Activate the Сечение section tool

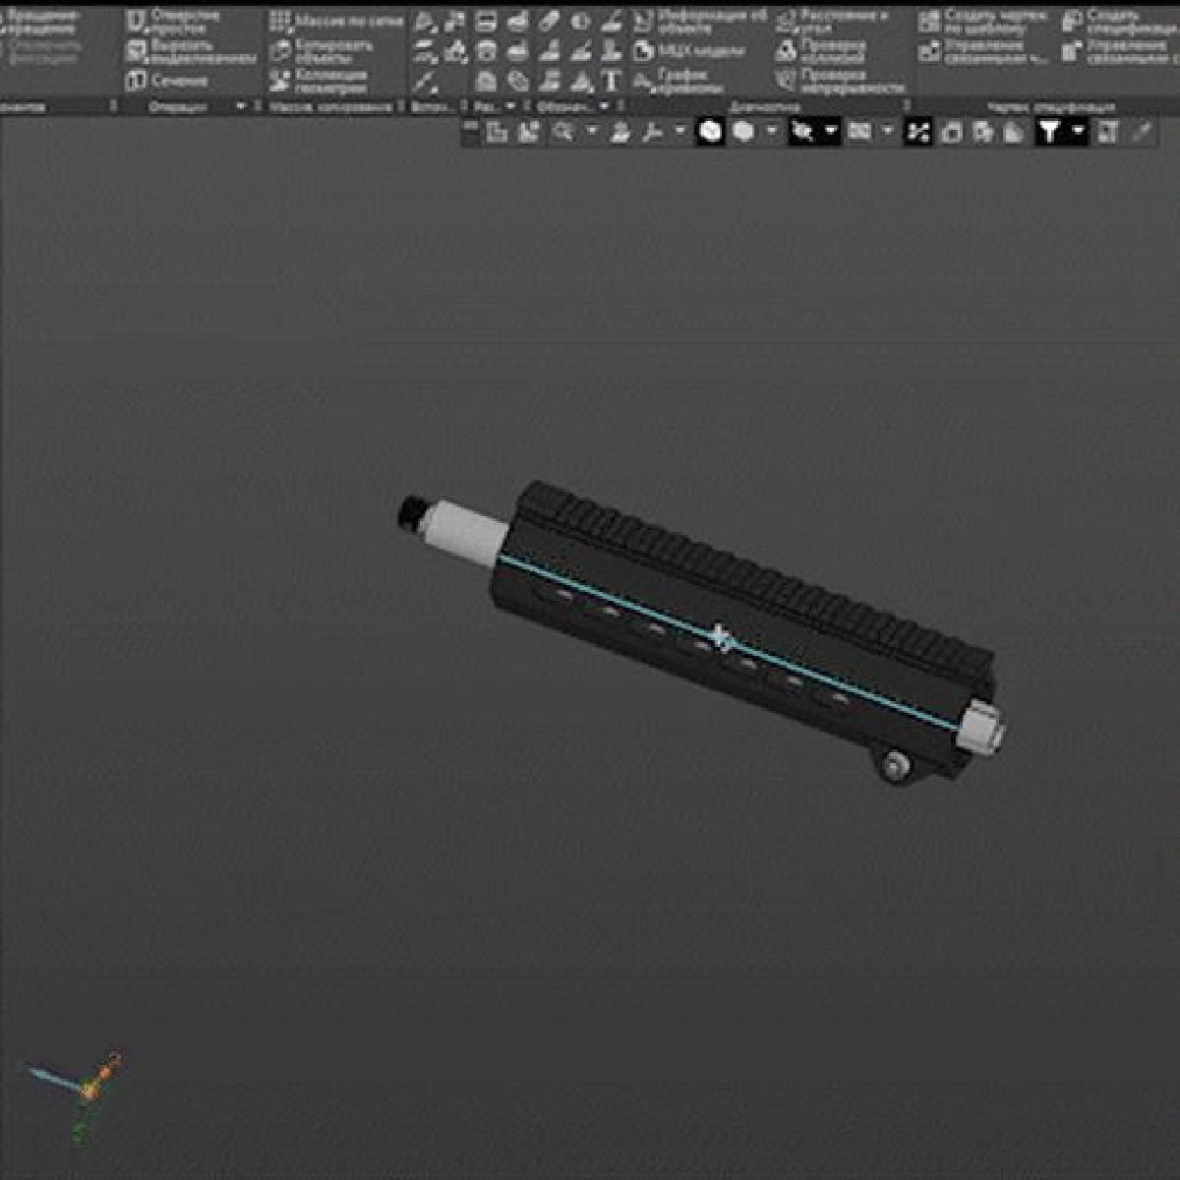tap(138, 81)
